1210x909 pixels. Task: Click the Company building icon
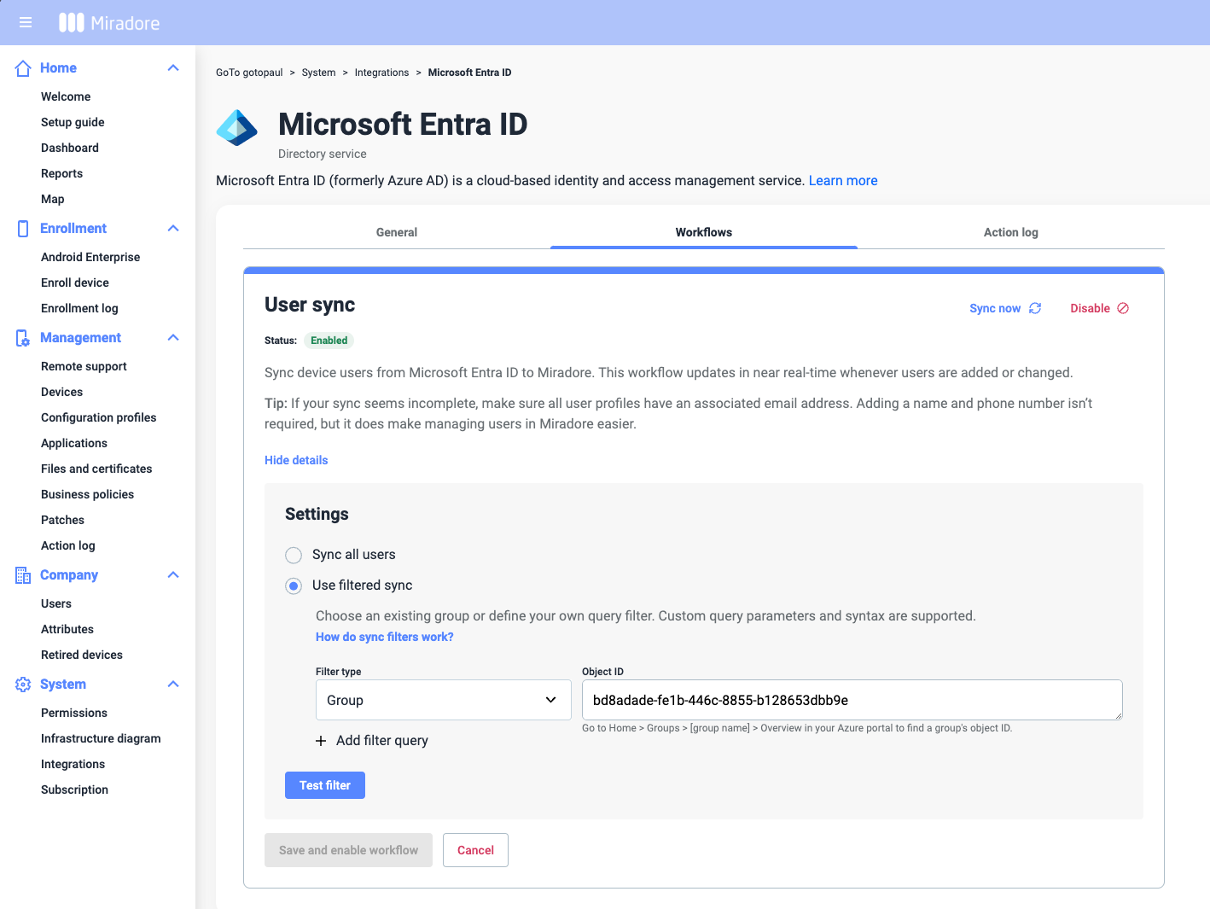click(x=23, y=575)
